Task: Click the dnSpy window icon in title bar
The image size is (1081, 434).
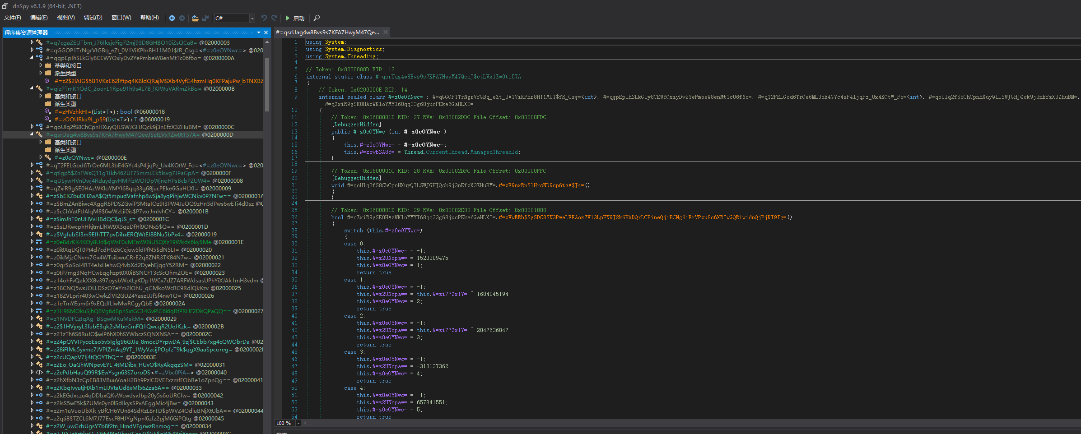Action: [x=5, y=6]
